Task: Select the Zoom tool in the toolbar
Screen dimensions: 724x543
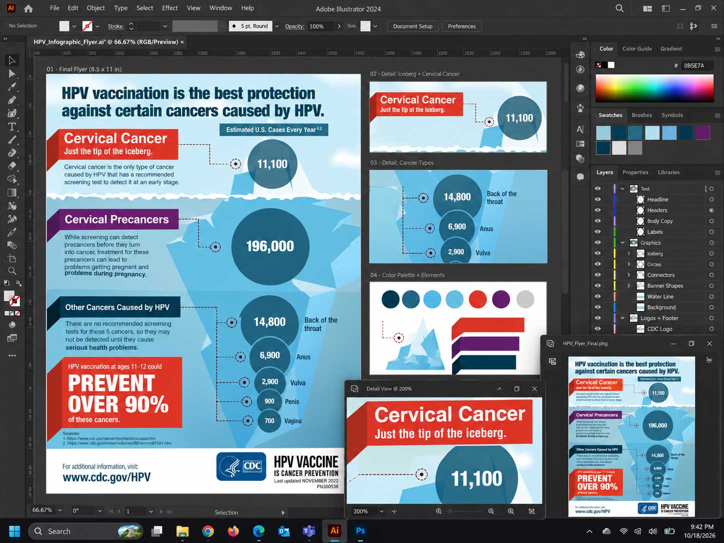Action: (x=12, y=270)
